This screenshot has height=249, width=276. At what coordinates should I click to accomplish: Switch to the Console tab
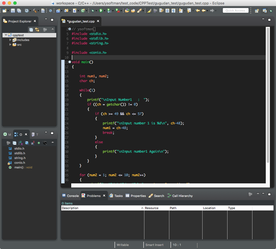(70, 196)
